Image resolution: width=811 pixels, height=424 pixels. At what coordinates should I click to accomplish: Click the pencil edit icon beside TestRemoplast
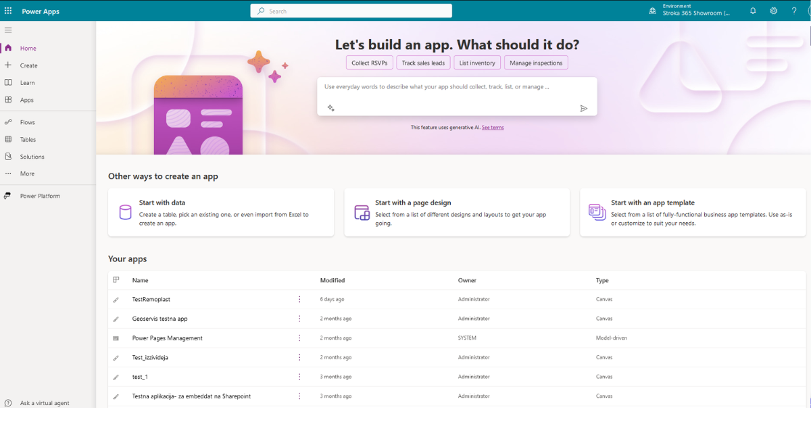click(116, 299)
